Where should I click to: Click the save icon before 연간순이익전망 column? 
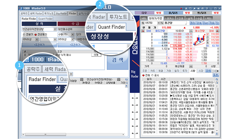click(82, 80)
